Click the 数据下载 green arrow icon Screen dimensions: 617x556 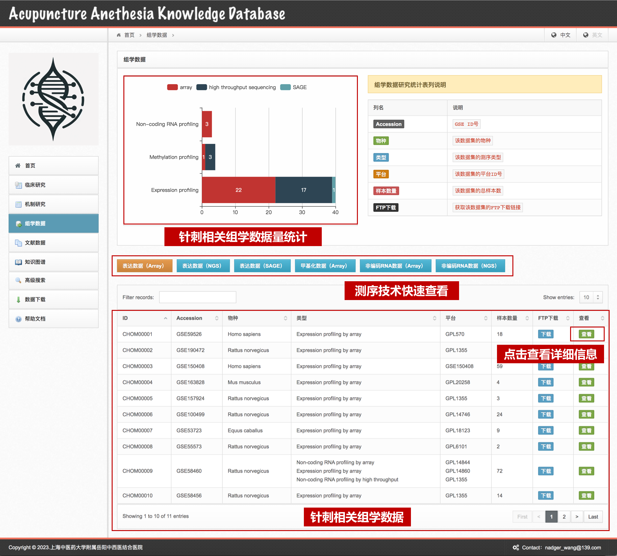(x=18, y=299)
